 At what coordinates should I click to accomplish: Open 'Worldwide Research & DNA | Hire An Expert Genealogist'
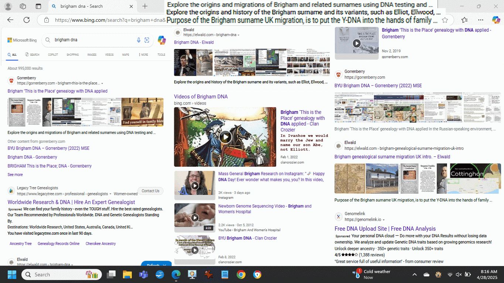[x=71, y=202]
